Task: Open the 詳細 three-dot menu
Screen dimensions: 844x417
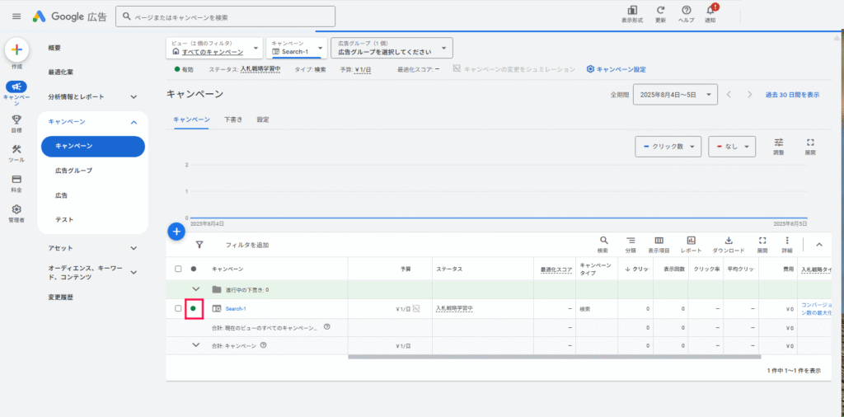Action: pos(787,241)
